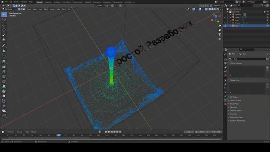Image resolution: width=270 pixels, height=152 pixels.
Task: Open the Render menu
Action: 17,2
